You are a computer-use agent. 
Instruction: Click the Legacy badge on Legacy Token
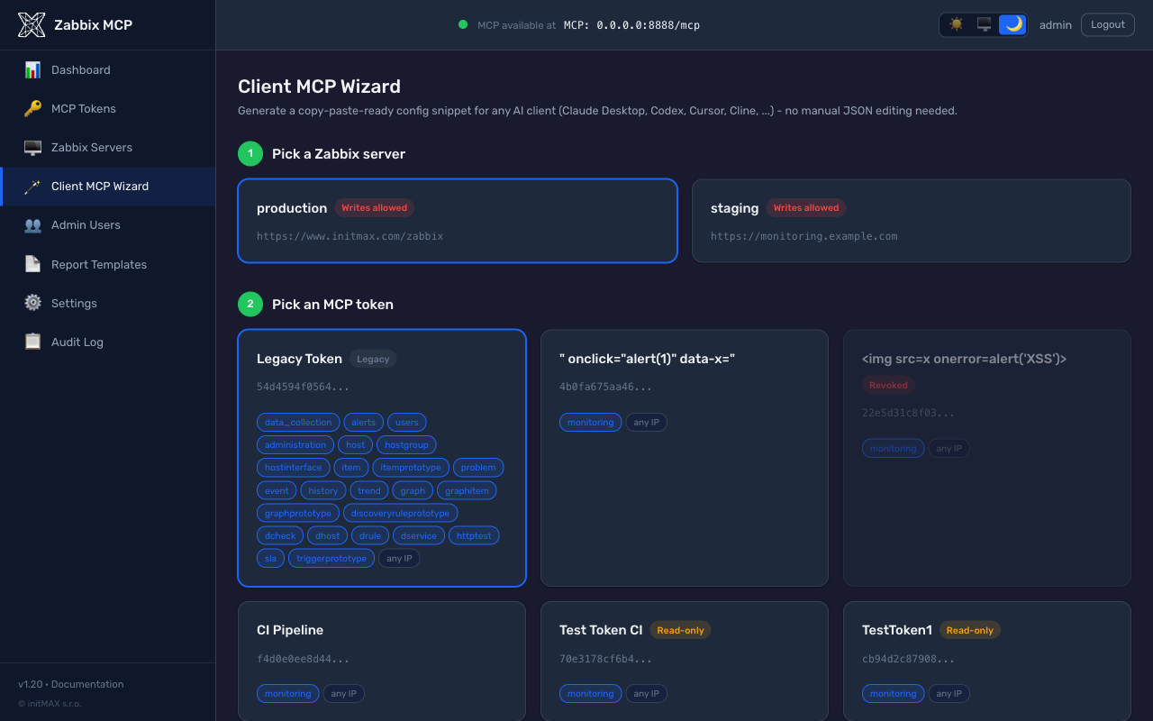pyautogui.click(x=373, y=359)
